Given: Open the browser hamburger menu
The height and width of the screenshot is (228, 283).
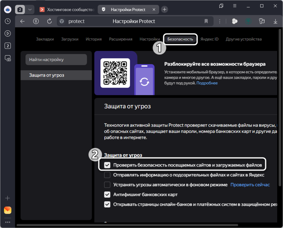Looking at the screenshot, I should (235, 6).
